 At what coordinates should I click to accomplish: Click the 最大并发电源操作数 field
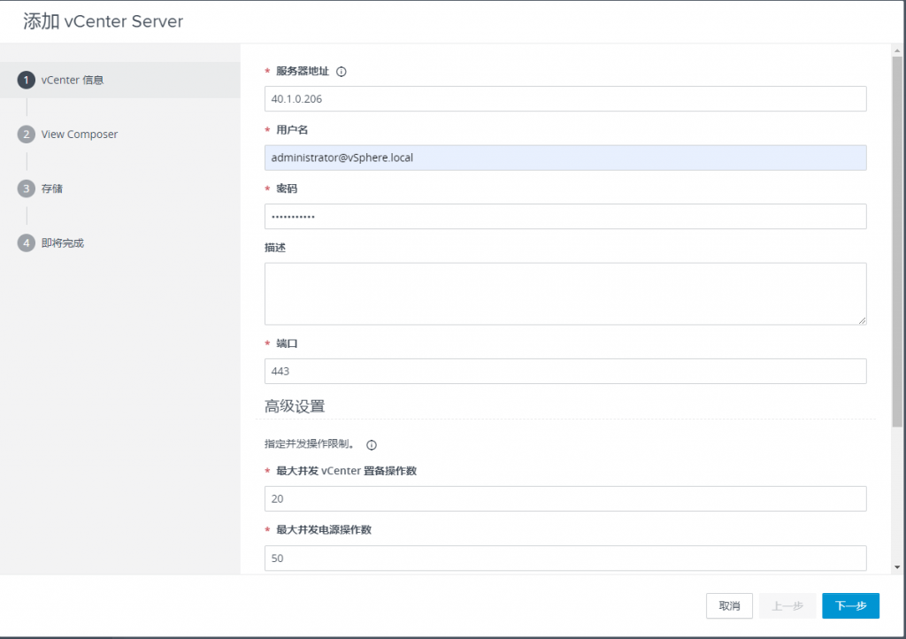point(565,558)
